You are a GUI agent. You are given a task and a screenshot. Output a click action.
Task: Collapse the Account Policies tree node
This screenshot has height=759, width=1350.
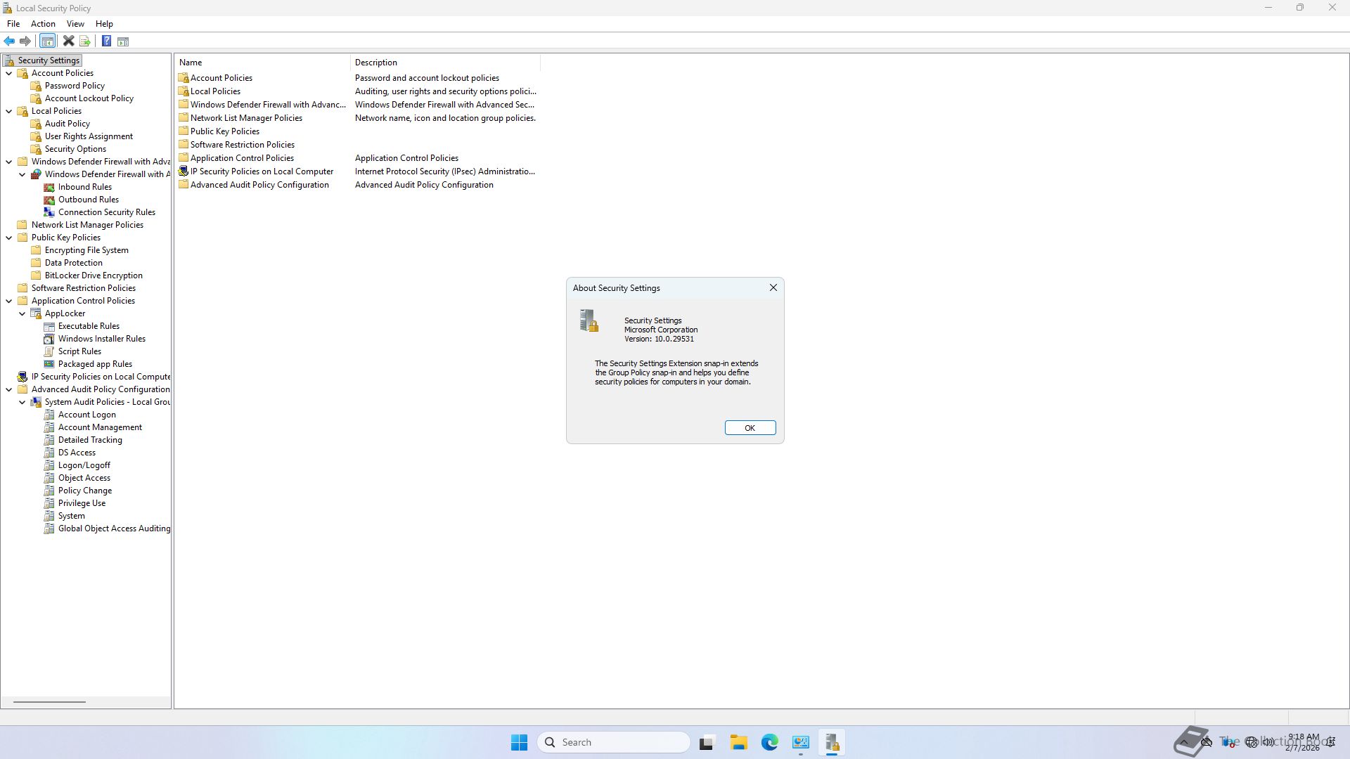pos(9,73)
